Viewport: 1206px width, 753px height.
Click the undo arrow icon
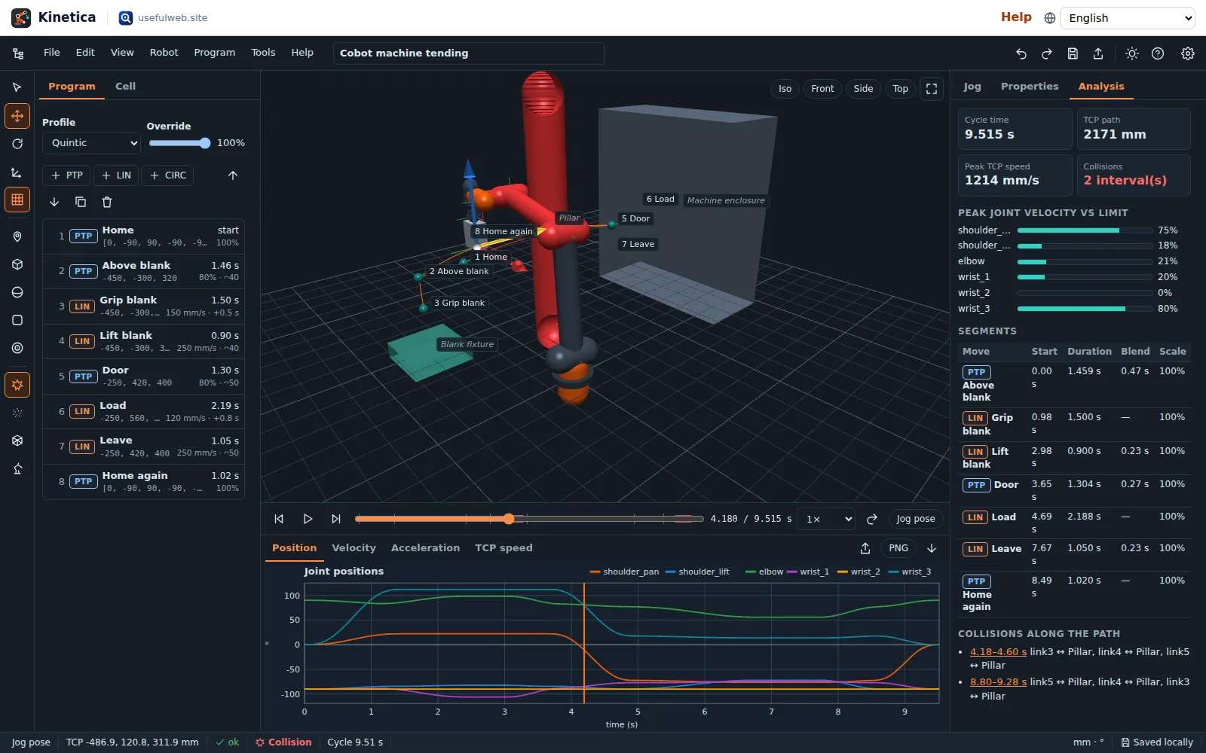[x=1021, y=53]
